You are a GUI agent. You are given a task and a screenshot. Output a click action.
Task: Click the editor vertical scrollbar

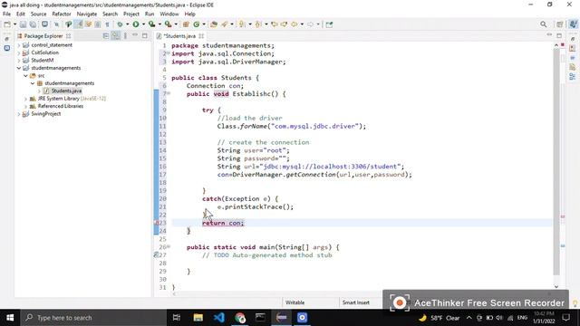tap(556, 163)
